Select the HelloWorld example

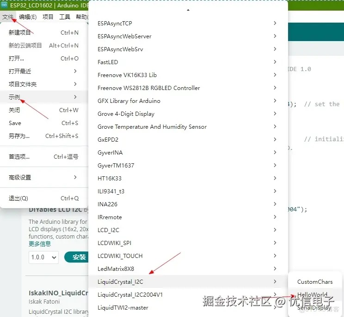click(x=315, y=295)
